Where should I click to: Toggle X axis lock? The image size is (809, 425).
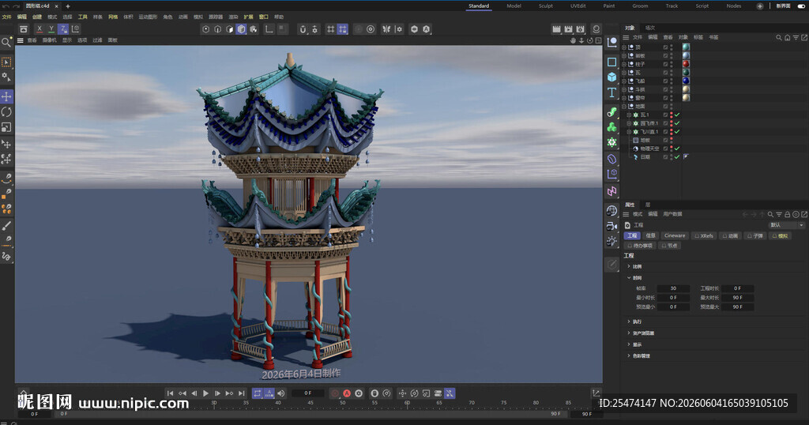pos(40,29)
